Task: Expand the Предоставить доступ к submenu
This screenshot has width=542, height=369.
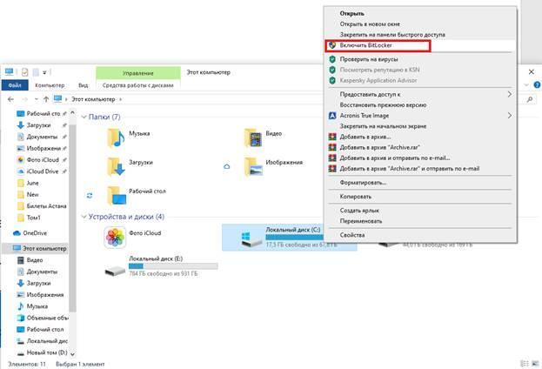Action: (x=509, y=94)
